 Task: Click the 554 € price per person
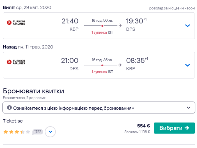(x=144, y=126)
